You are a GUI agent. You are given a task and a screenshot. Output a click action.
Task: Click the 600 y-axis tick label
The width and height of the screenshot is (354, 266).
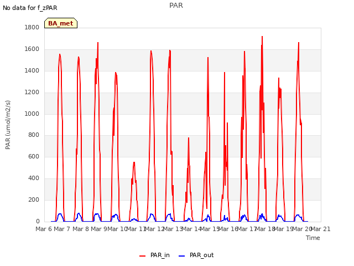(34, 156)
